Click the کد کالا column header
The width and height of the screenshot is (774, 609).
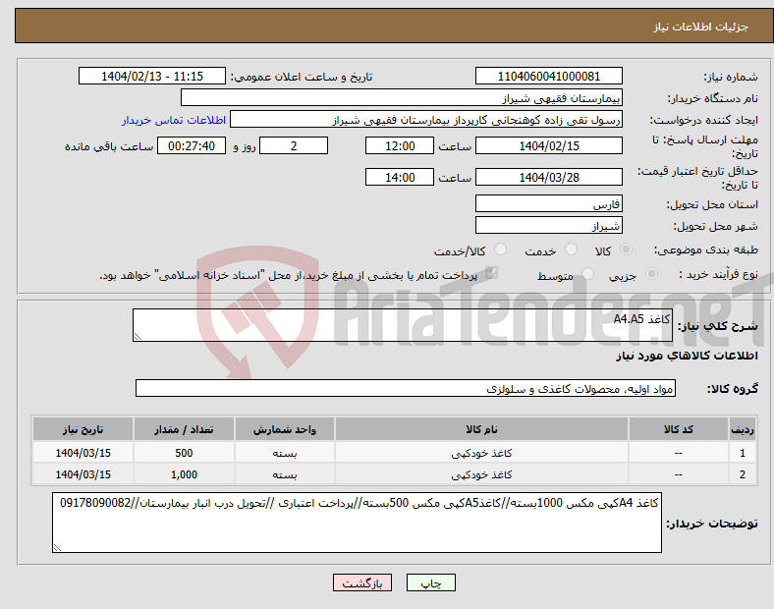tap(679, 429)
